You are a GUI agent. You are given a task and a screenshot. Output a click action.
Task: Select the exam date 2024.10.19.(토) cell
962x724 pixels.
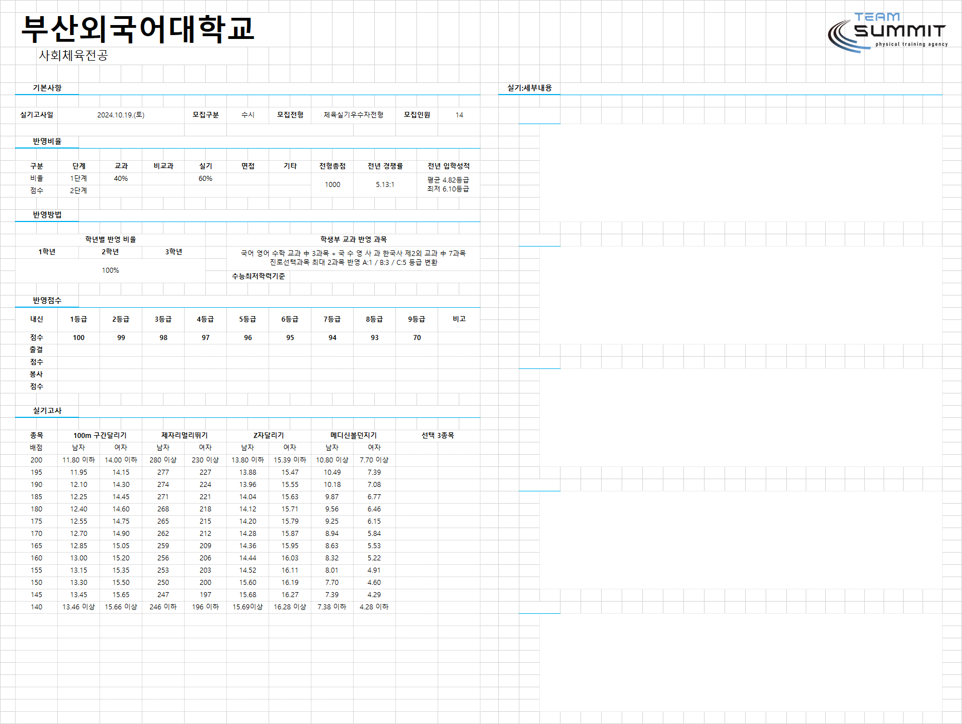121,115
